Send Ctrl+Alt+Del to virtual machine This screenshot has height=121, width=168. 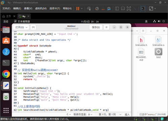coord(89,9)
